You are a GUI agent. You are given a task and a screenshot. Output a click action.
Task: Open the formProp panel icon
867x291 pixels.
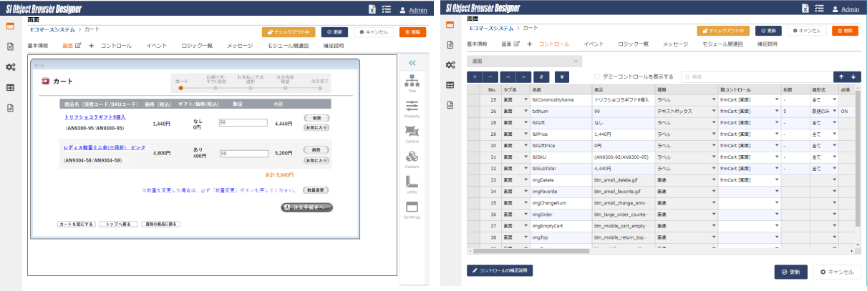(x=412, y=209)
